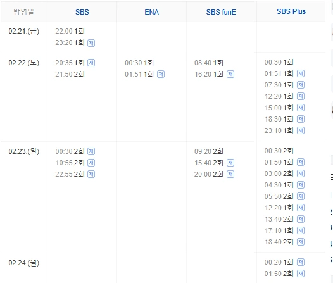The image size is (333, 283).
Task: Click the rerun icon beside SBS Plus 07:30 1회
Action: (301, 85)
